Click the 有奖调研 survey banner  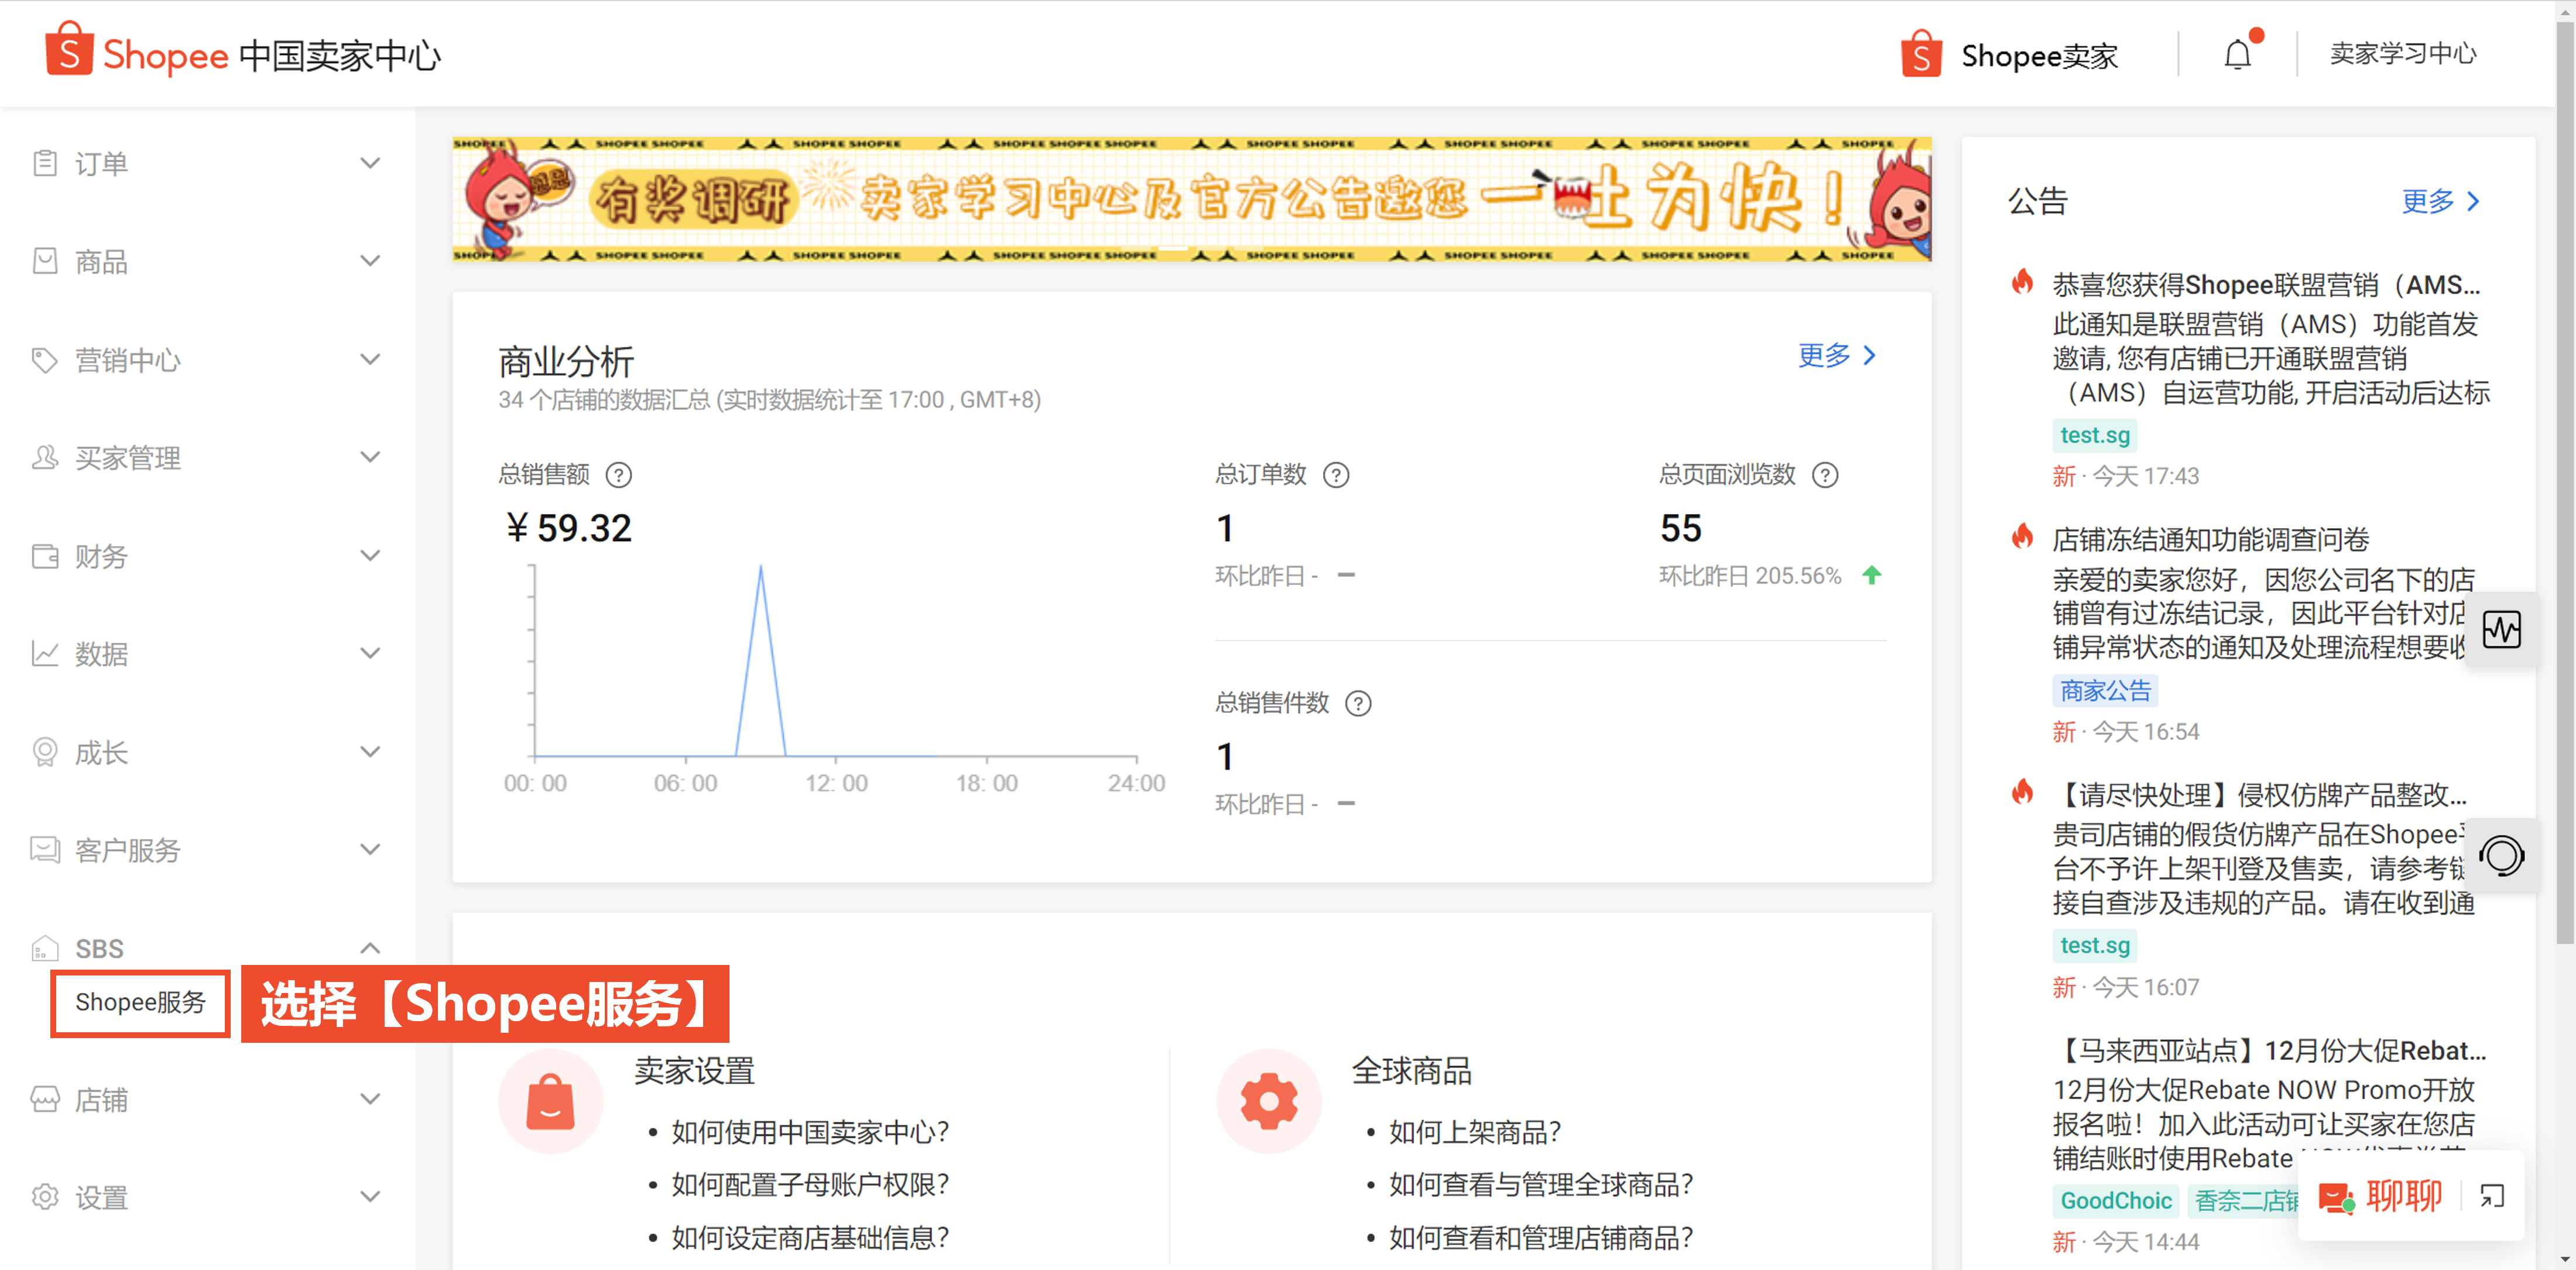click(1191, 199)
